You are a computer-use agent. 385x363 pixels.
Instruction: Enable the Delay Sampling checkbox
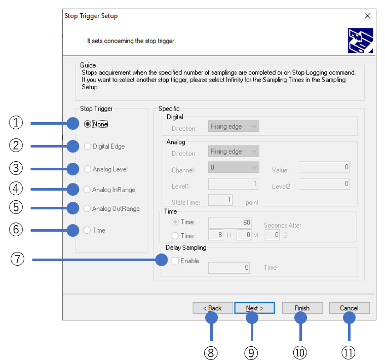tap(175, 261)
